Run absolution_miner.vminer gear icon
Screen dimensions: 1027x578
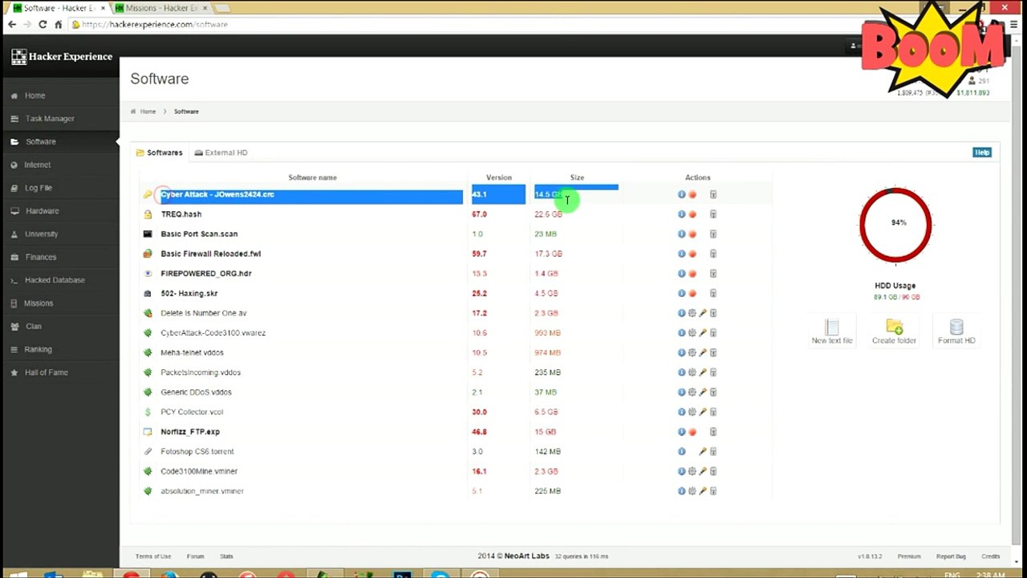tap(692, 490)
